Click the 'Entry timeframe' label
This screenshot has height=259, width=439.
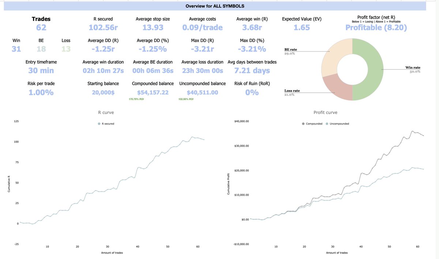(x=41, y=62)
